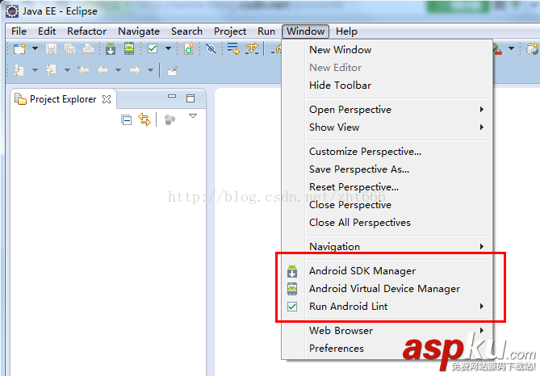Toggle Link with Editor in Project Explorer
The height and width of the screenshot is (376, 540).
pos(144,119)
